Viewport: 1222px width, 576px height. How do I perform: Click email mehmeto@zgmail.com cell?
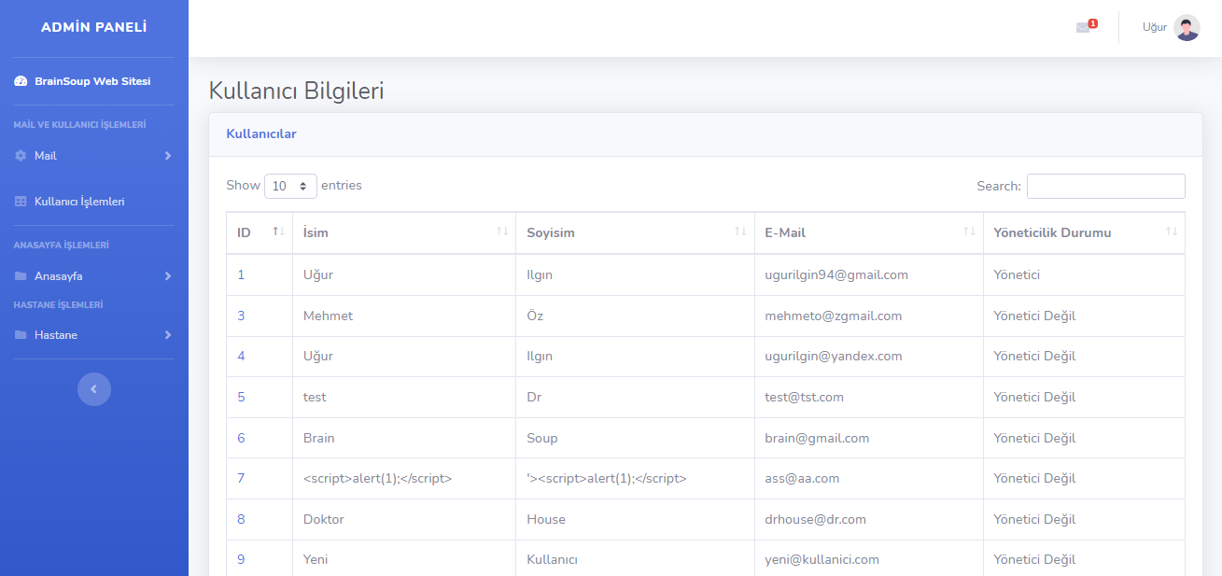(x=868, y=316)
